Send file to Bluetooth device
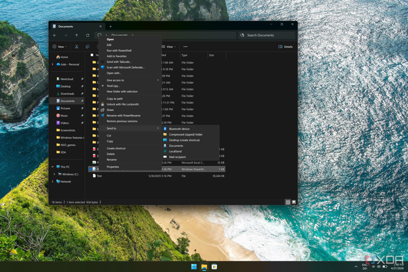This screenshot has width=408, height=272. pos(179,129)
